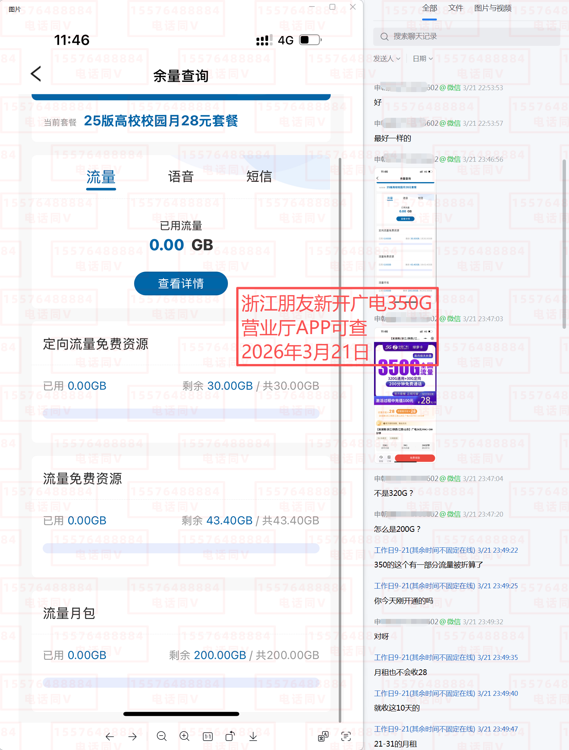569x750 pixels.
Task: Zoom in on the image
Action: [x=184, y=736]
